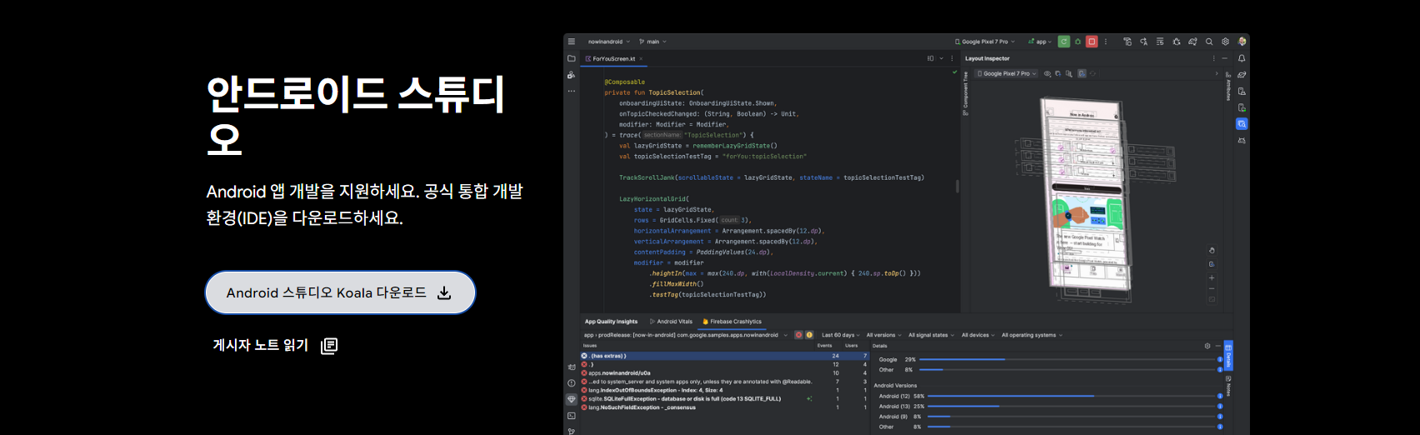The width and height of the screenshot is (1420, 435).
Task: Switch to the Android Vitals tab
Action: [671, 322]
